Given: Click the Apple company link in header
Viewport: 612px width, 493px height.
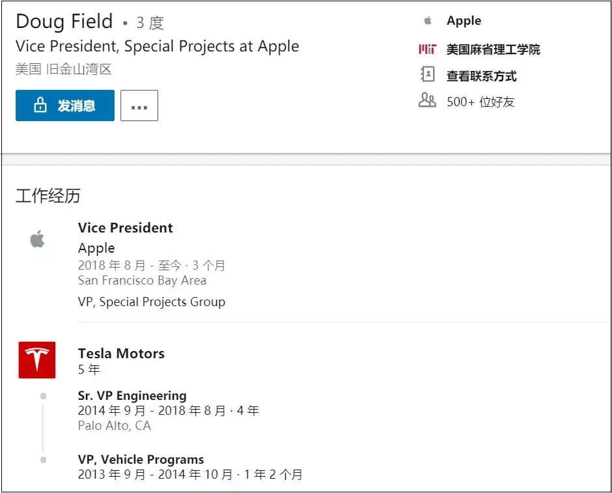Looking at the screenshot, I should click(x=464, y=21).
